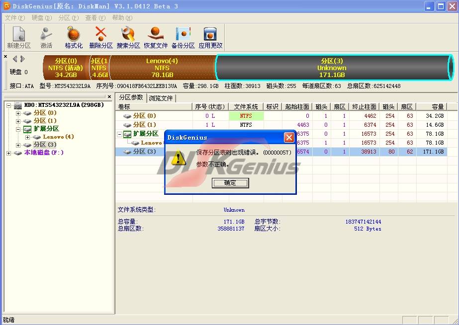Expand Lenovo(4) in the disk tree
459x325 pixels.
point(27,137)
